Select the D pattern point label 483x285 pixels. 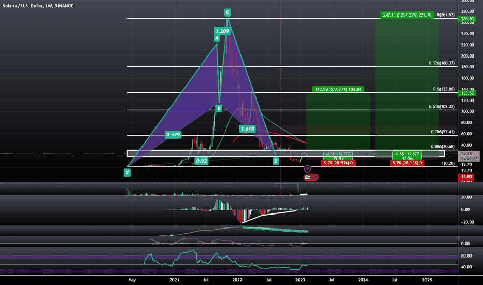(x=276, y=161)
